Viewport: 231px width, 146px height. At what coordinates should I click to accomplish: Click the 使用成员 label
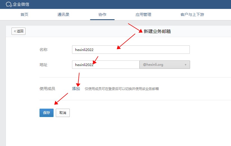pyautogui.click(x=47, y=89)
